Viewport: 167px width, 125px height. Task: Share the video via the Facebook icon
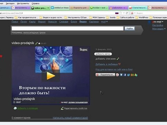[x=125, y=75]
